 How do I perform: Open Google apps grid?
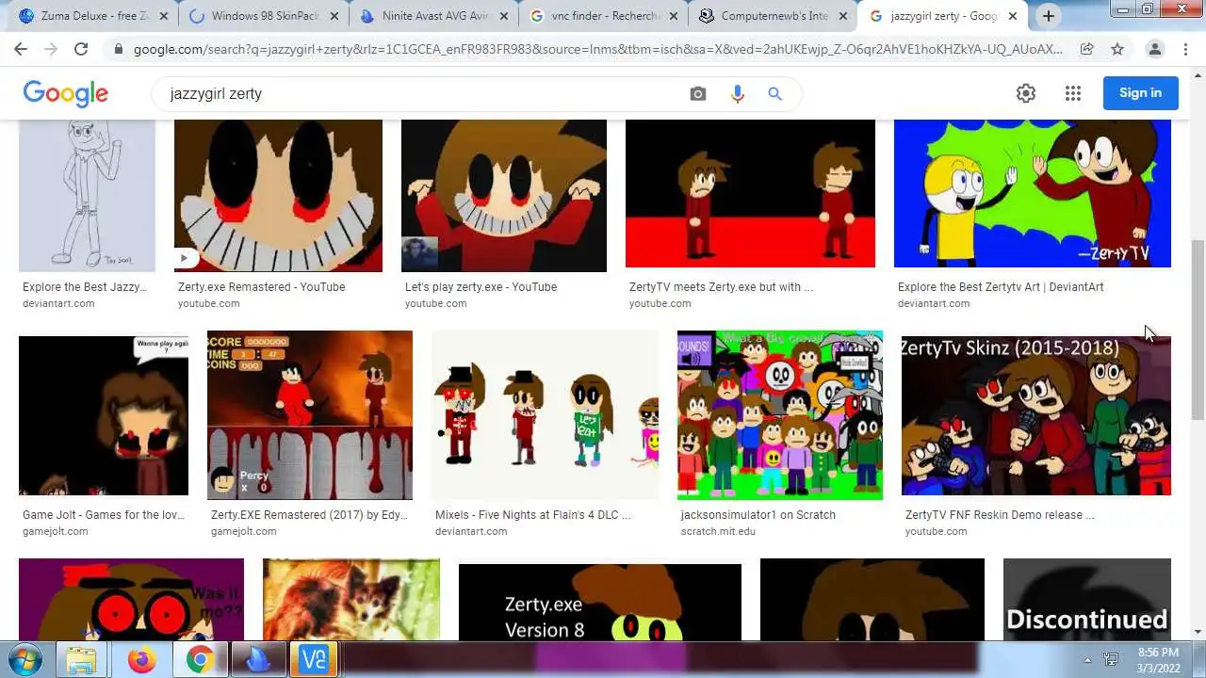1072,93
